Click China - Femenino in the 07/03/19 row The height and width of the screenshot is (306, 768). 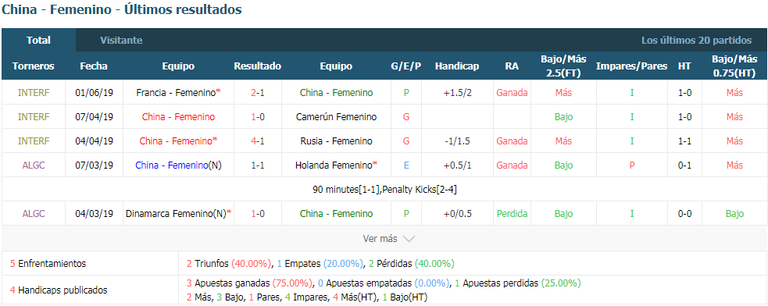point(171,165)
